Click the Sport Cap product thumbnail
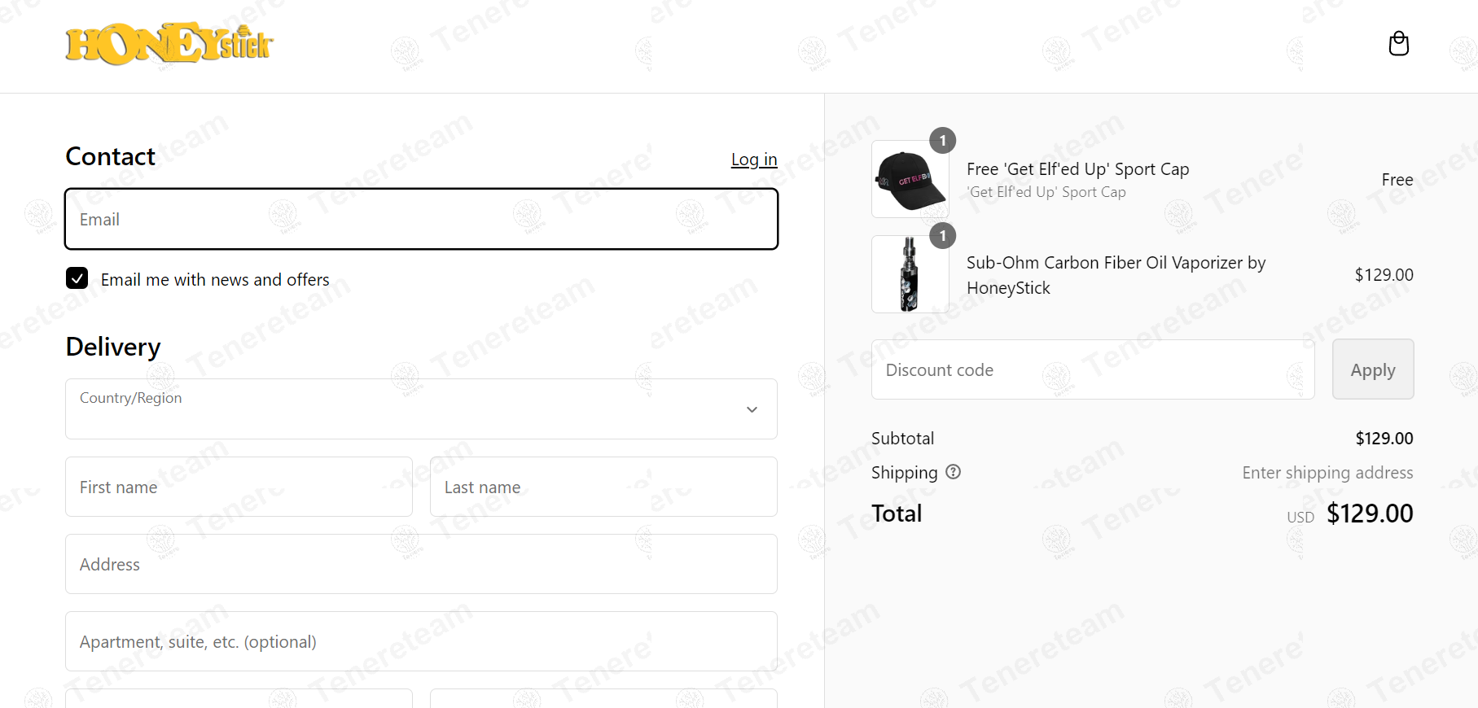1478x708 pixels. (x=910, y=179)
